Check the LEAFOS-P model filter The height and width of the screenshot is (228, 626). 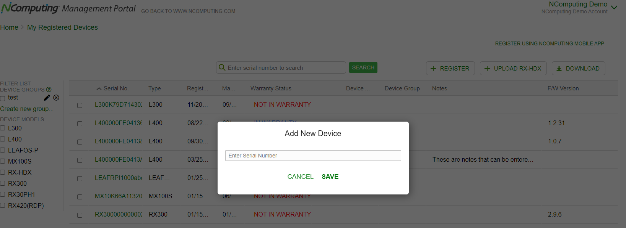pyautogui.click(x=3, y=150)
